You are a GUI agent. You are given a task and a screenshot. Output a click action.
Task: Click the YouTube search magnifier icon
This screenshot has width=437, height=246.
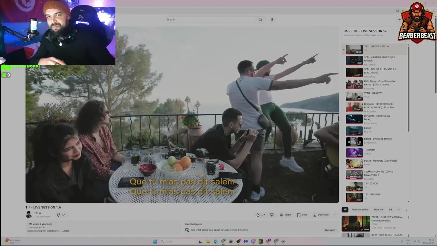point(260,19)
